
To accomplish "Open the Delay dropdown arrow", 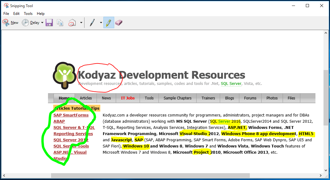I will 42,23.
